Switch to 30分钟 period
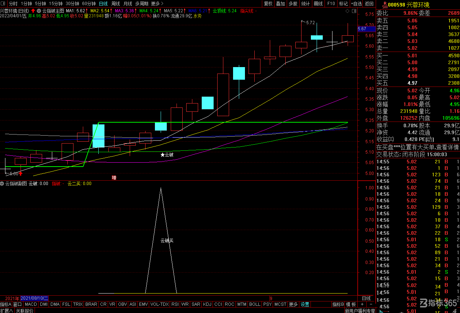Viewport: 460px width, 313px height. point(72,4)
